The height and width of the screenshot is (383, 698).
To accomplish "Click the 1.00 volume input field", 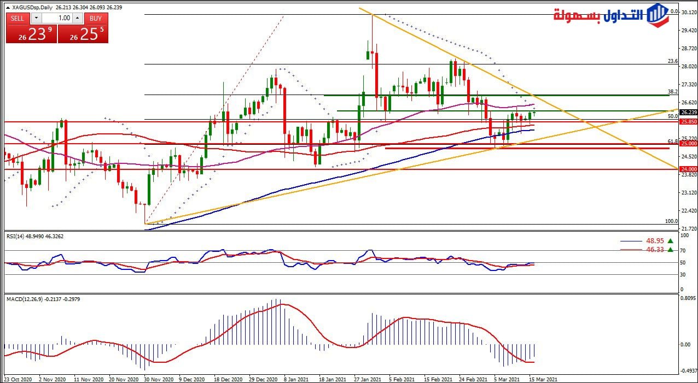I will click(x=57, y=17).
